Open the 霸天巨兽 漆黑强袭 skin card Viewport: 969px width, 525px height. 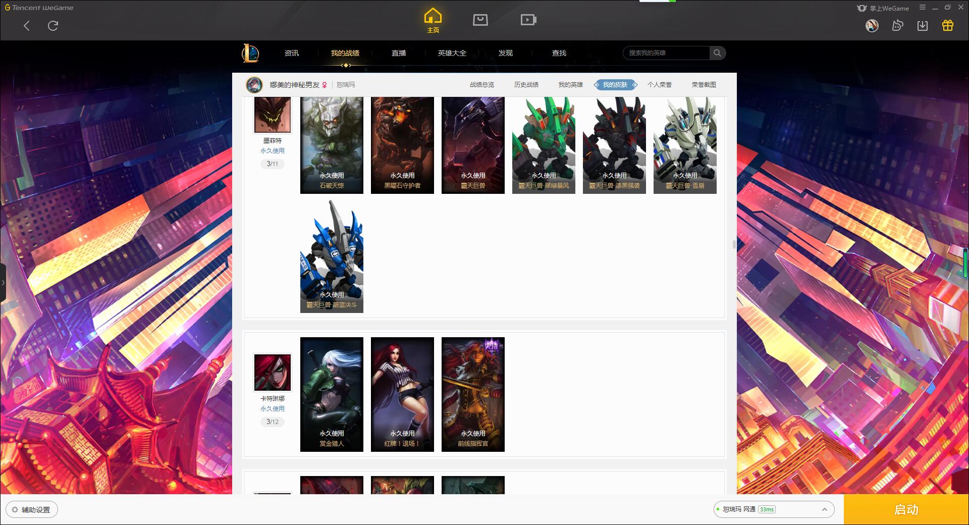click(x=614, y=145)
